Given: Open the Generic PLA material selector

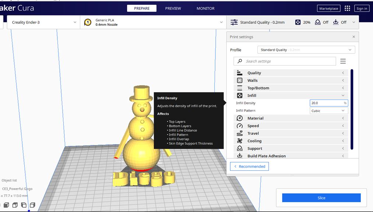Looking at the screenshot, I should (154, 22).
